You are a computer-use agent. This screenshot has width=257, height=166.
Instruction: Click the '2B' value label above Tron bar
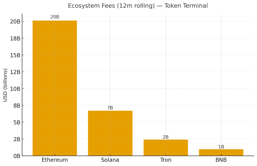166,137
